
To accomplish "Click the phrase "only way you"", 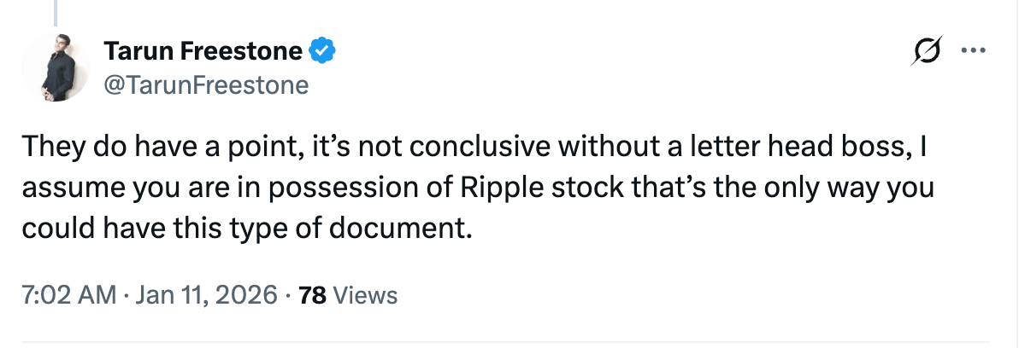I will coord(855,189).
